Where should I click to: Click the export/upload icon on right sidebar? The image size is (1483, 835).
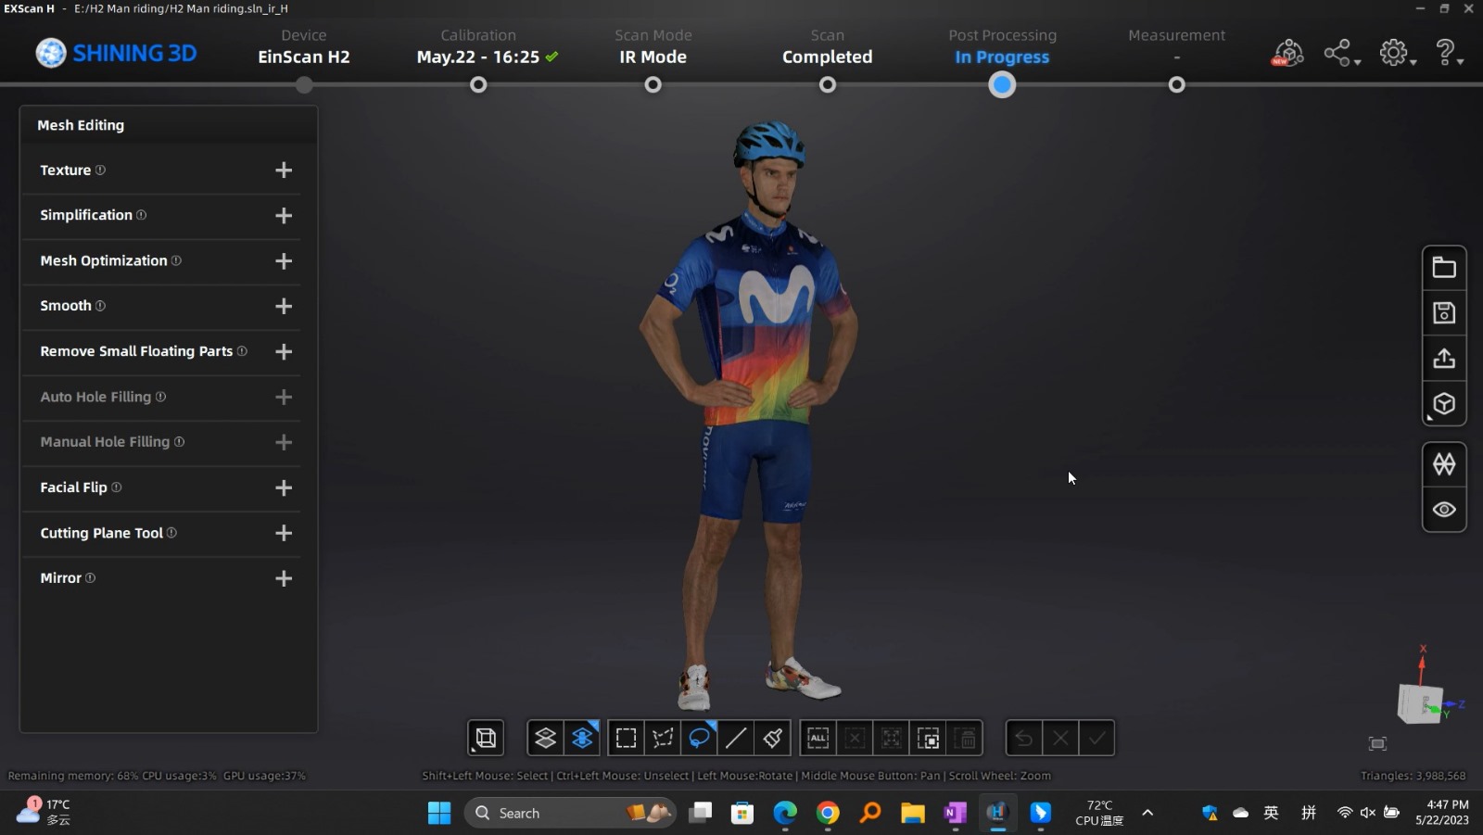tap(1444, 359)
